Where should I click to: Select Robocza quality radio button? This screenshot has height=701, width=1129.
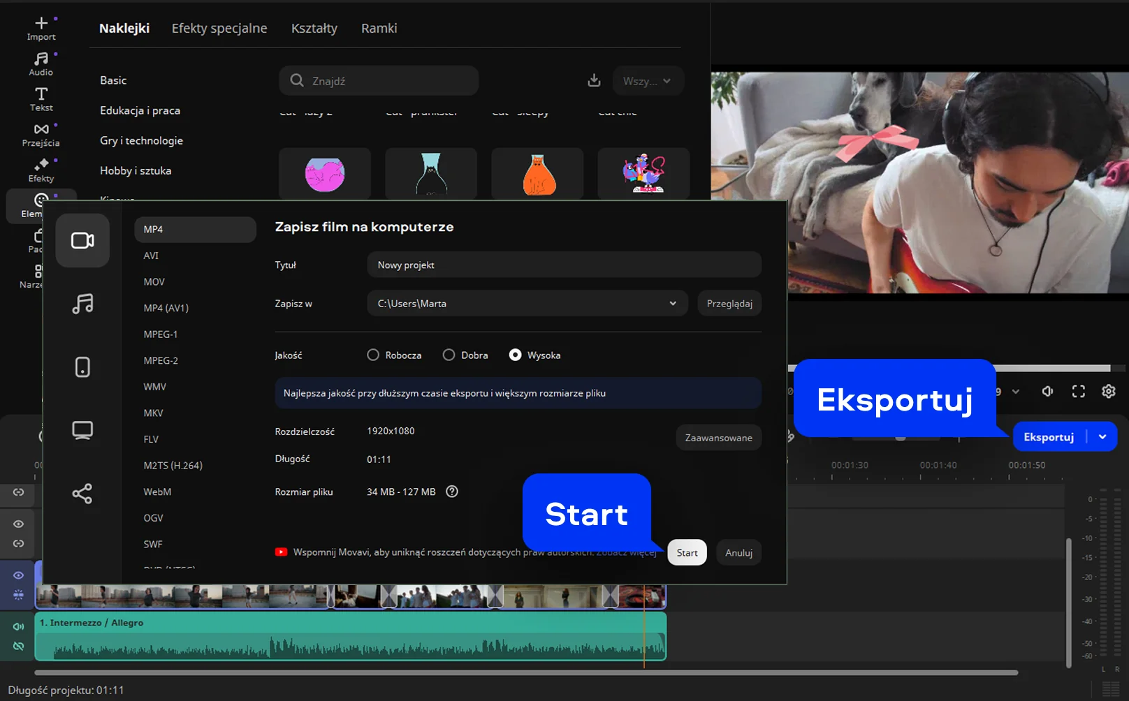pyautogui.click(x=373, y=355)
